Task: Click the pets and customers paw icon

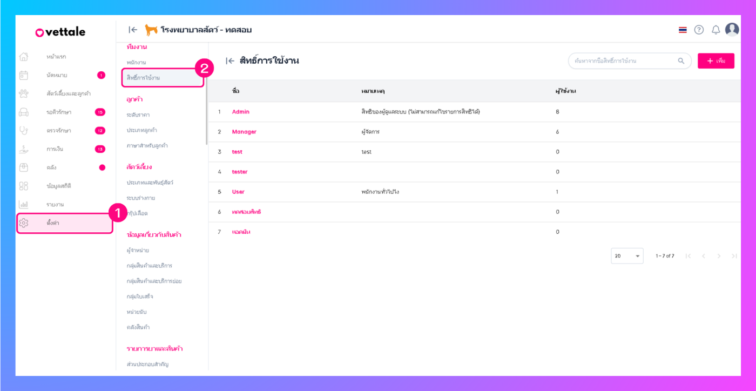Action: [x=24, y=93]
